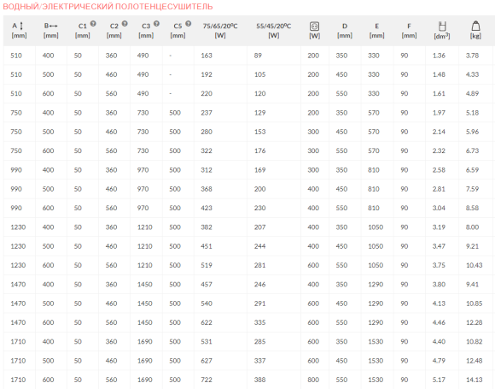Click the E [mm] column header
The height and width of the screenshot is (389, 495).
377,31
